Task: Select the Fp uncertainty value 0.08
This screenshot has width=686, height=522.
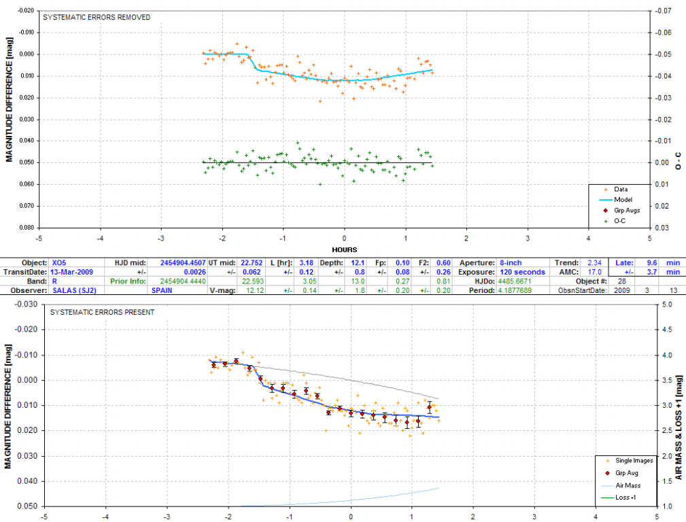Action: tap(402, 272)
